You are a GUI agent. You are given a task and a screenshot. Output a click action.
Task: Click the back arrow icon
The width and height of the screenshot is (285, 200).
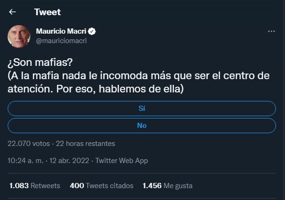click(x=13, y=12)
